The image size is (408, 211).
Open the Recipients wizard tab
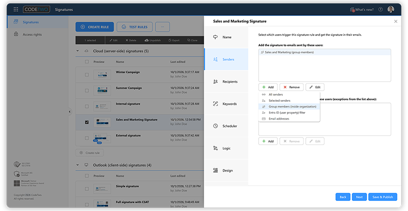(x=227, y=82)
